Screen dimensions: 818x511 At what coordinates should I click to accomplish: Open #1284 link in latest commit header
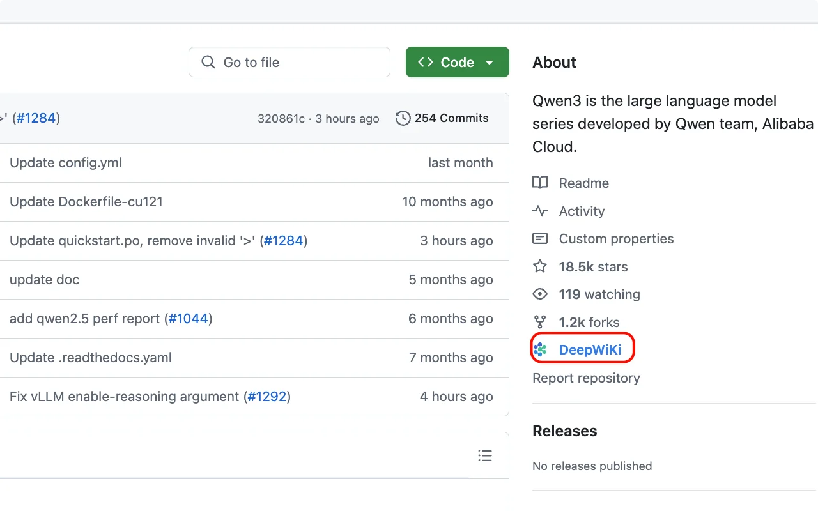tap(36, 118)
